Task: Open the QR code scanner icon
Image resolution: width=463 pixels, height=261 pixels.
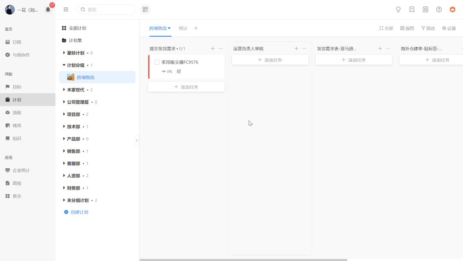Action: [x=145, y=9]
